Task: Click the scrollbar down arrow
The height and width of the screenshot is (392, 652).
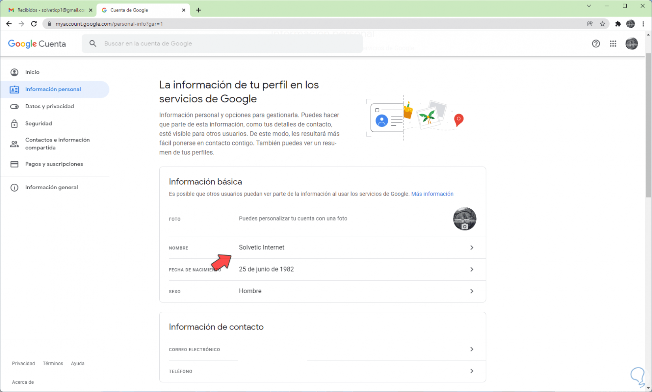Action: 648,388
